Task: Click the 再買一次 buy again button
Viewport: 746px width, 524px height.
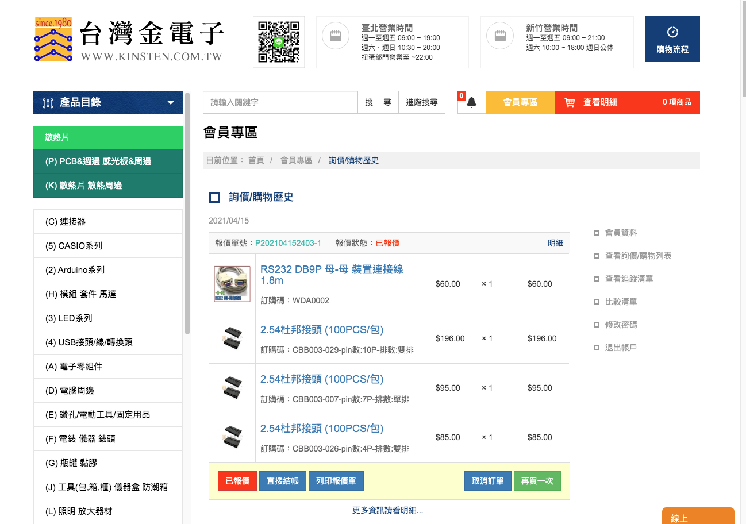Action: [x=537, y=481]
